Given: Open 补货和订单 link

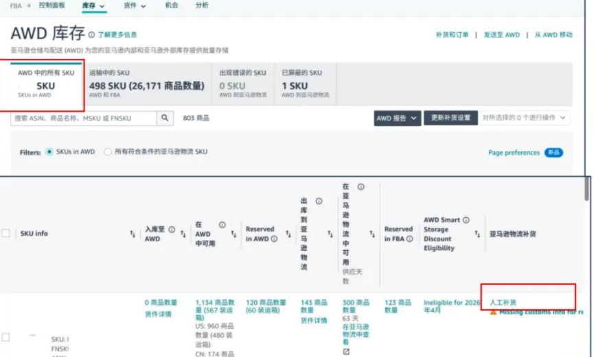Looking at the screenshot, I should coord(452,35).
